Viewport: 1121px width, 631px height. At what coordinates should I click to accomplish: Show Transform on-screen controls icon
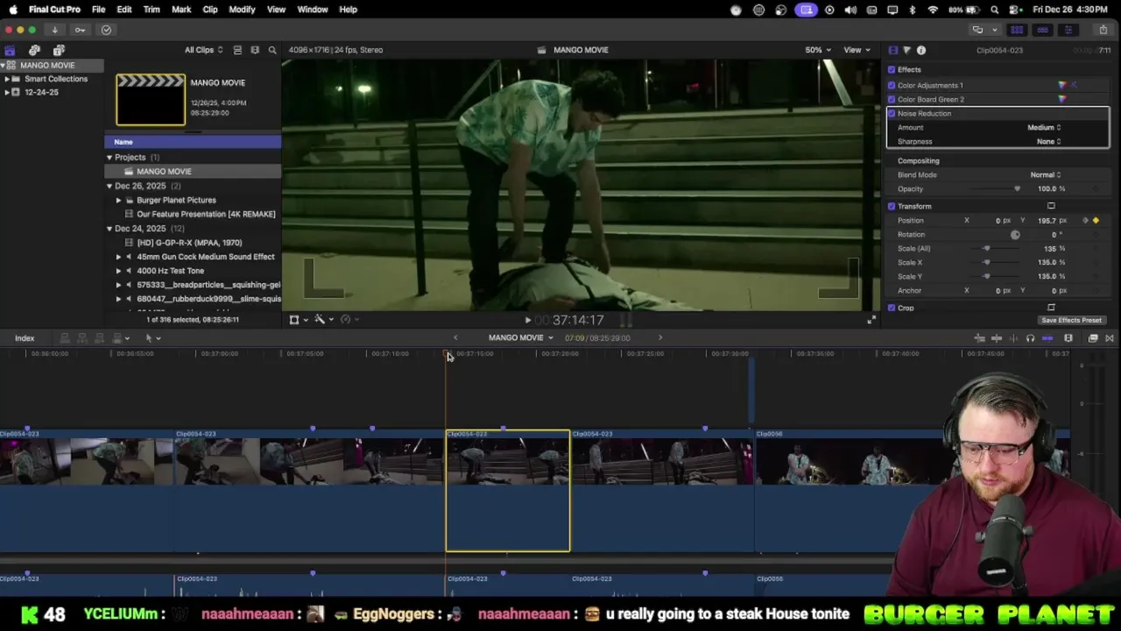coord(1051,206)
